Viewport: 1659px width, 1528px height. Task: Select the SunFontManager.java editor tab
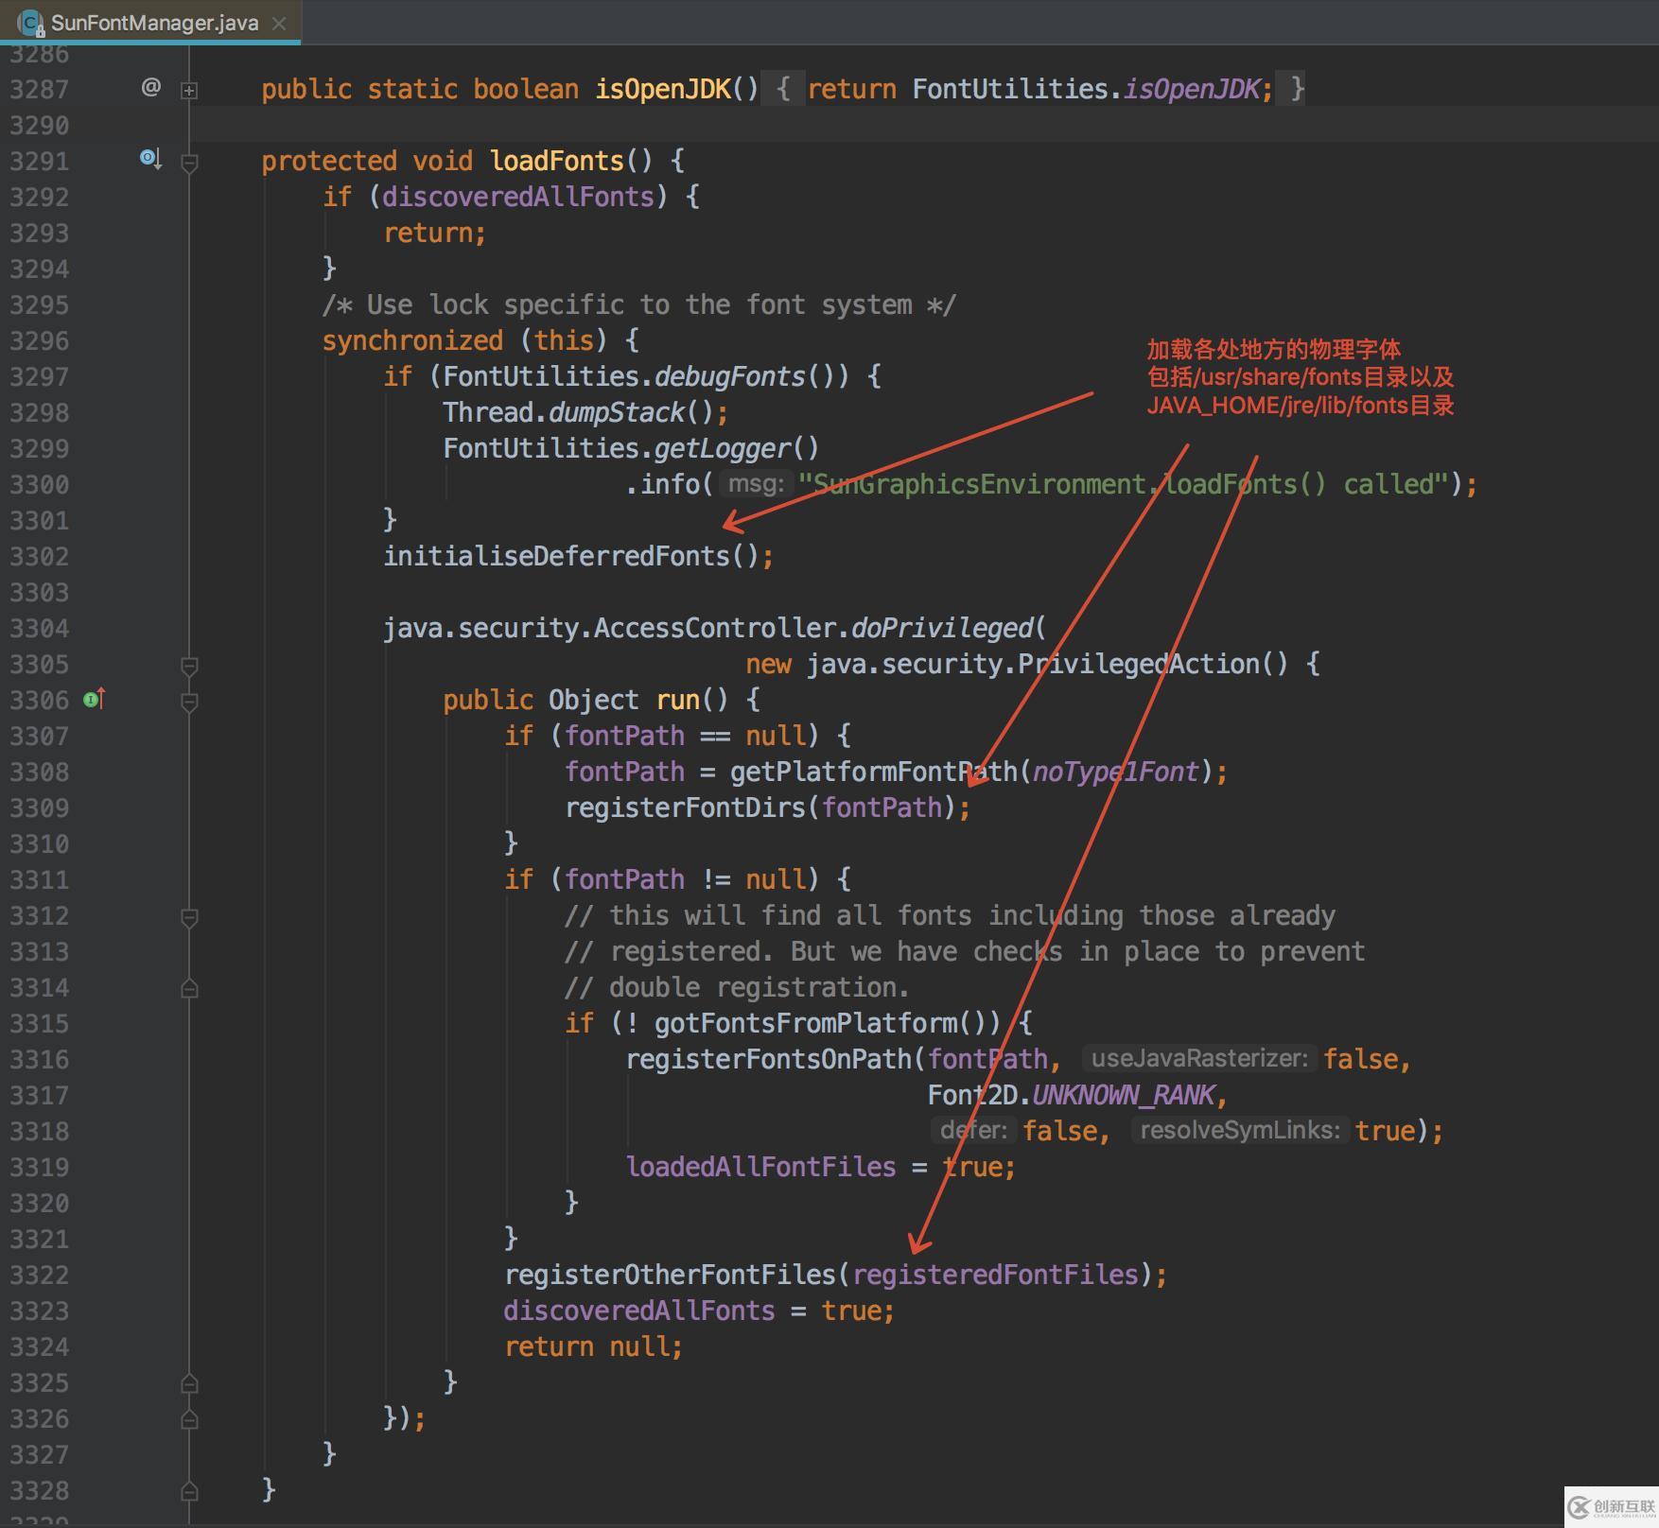click(150, 22)
